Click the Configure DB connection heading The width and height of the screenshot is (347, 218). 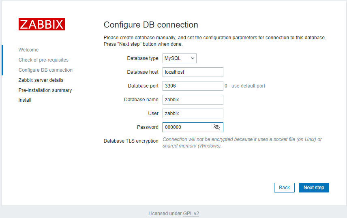tap(151, 25)
